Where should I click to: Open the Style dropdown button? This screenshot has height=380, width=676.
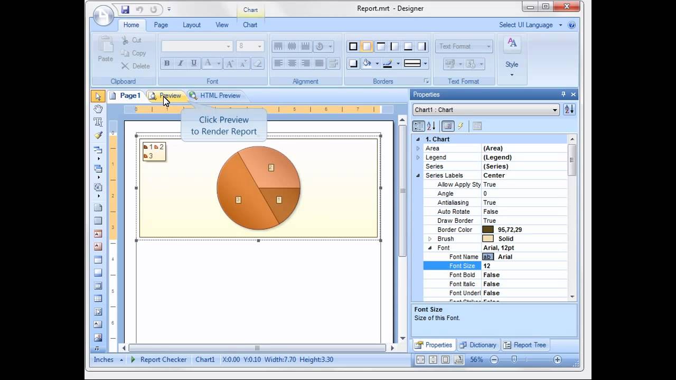(512, 58)
